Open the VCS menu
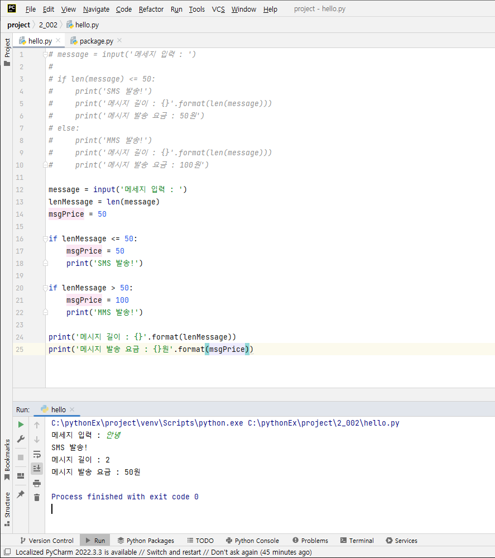The width and height of the screenshot is (495, 558). pos(218,9)
